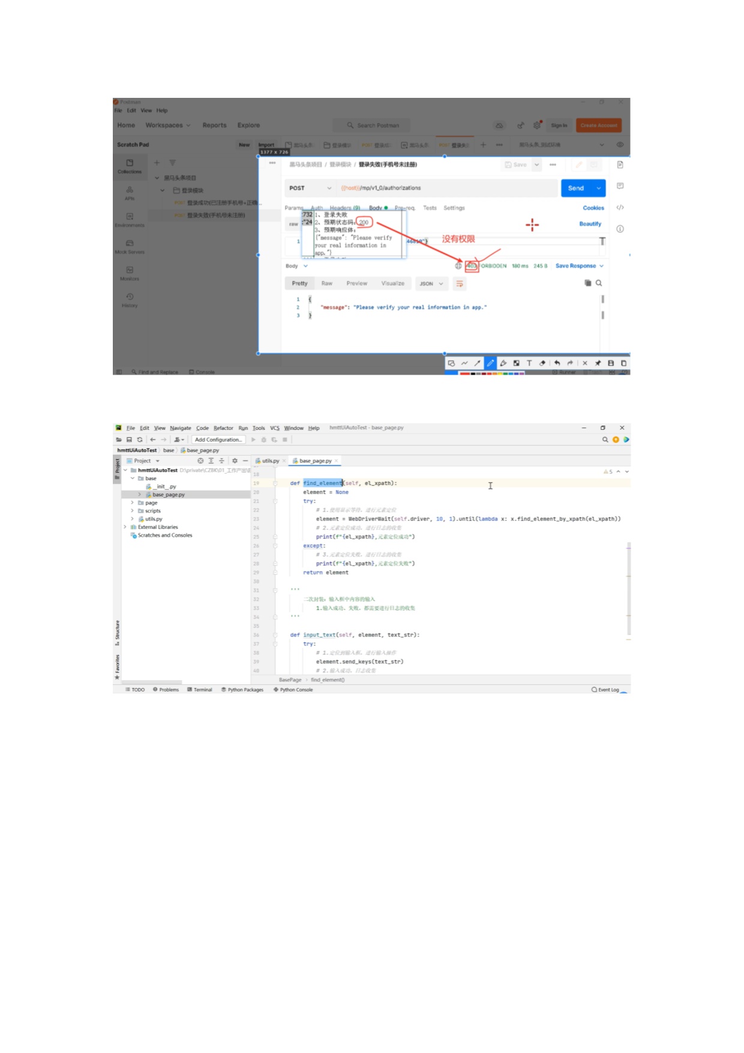Open the JSON format dropdown
744x1053 pixels.
[431, 283]
